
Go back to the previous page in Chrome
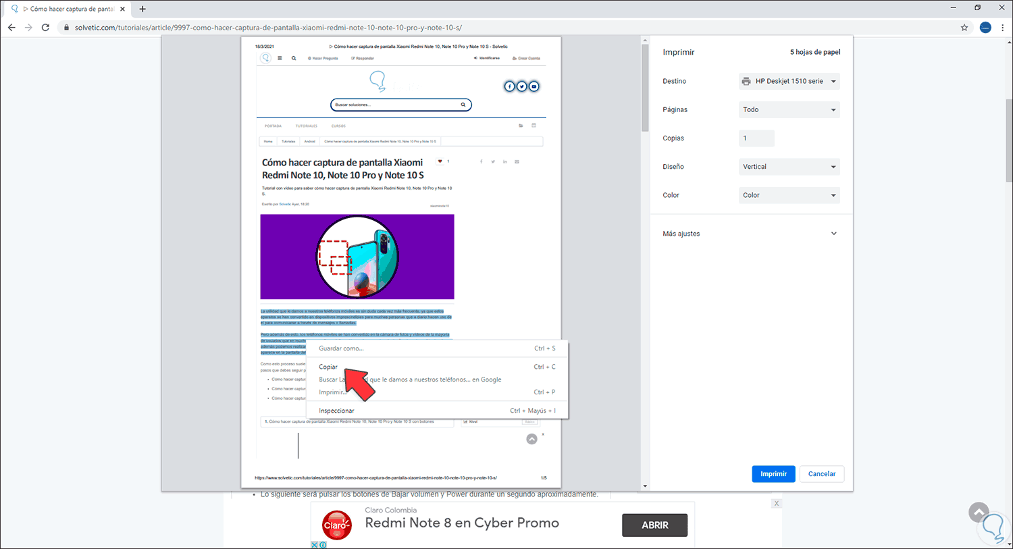click(x=11, y=28)
